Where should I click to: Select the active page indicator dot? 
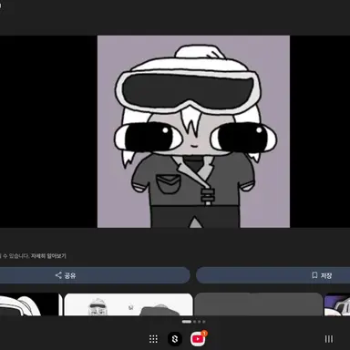pyautogui.click(x=187, y=322)
